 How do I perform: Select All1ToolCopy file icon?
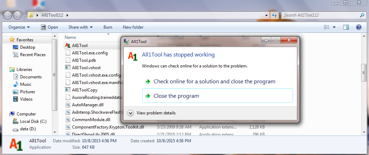click(68, 90)
